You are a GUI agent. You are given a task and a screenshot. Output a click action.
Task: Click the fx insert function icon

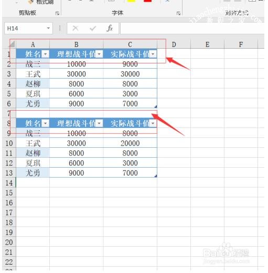tap(110, 28)
